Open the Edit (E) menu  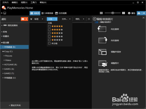(15, 2)
